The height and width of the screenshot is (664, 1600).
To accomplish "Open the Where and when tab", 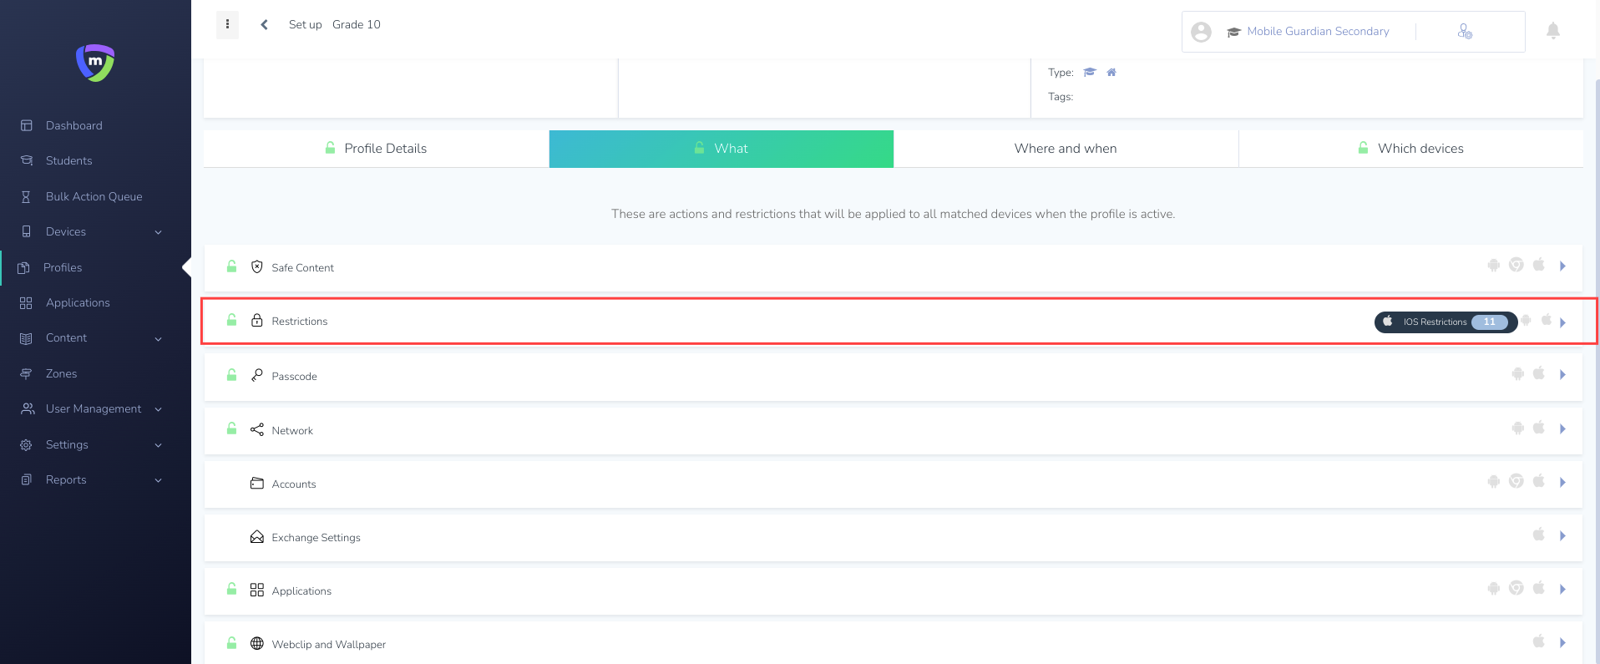I will click(1066, 149).
